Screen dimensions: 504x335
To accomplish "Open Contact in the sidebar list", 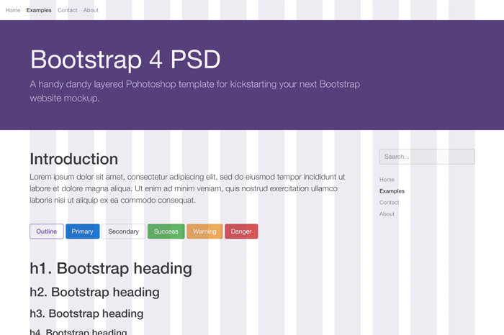I will (x=389, y=203).
